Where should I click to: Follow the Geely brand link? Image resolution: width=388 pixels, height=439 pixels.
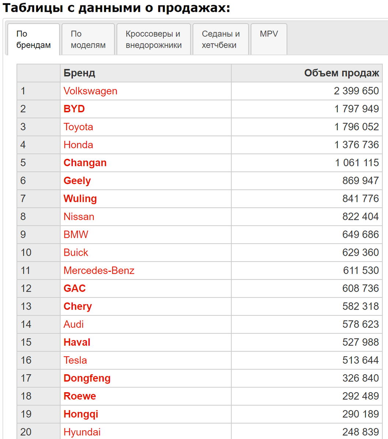click(x=77, y=181)
